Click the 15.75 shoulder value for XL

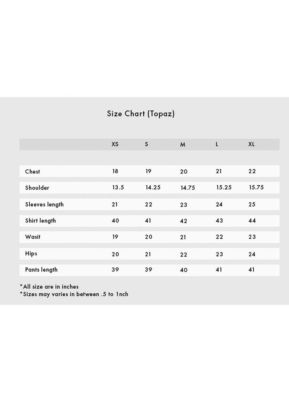(256, 187)
